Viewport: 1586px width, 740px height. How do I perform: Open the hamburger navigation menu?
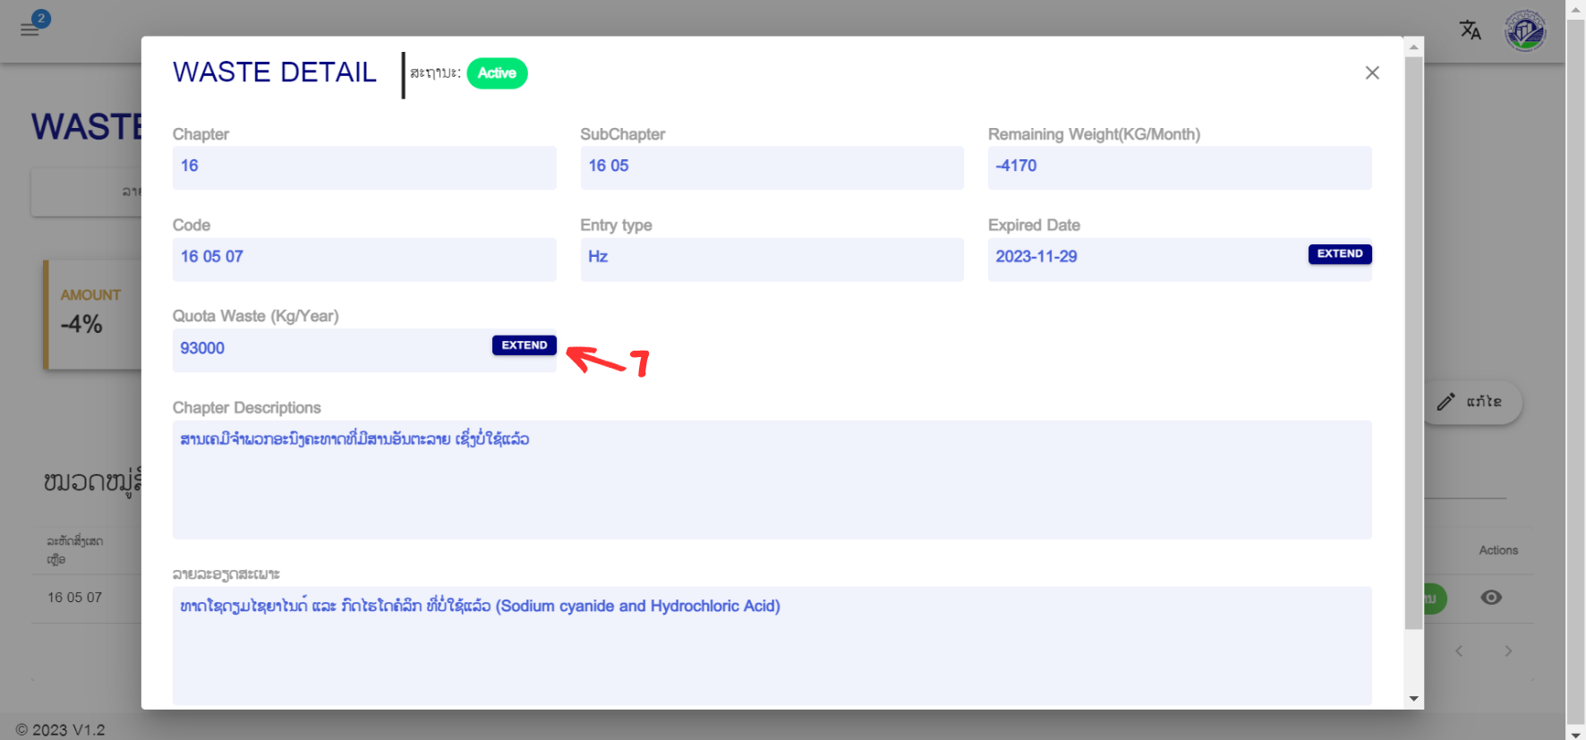tap(29, 30)
